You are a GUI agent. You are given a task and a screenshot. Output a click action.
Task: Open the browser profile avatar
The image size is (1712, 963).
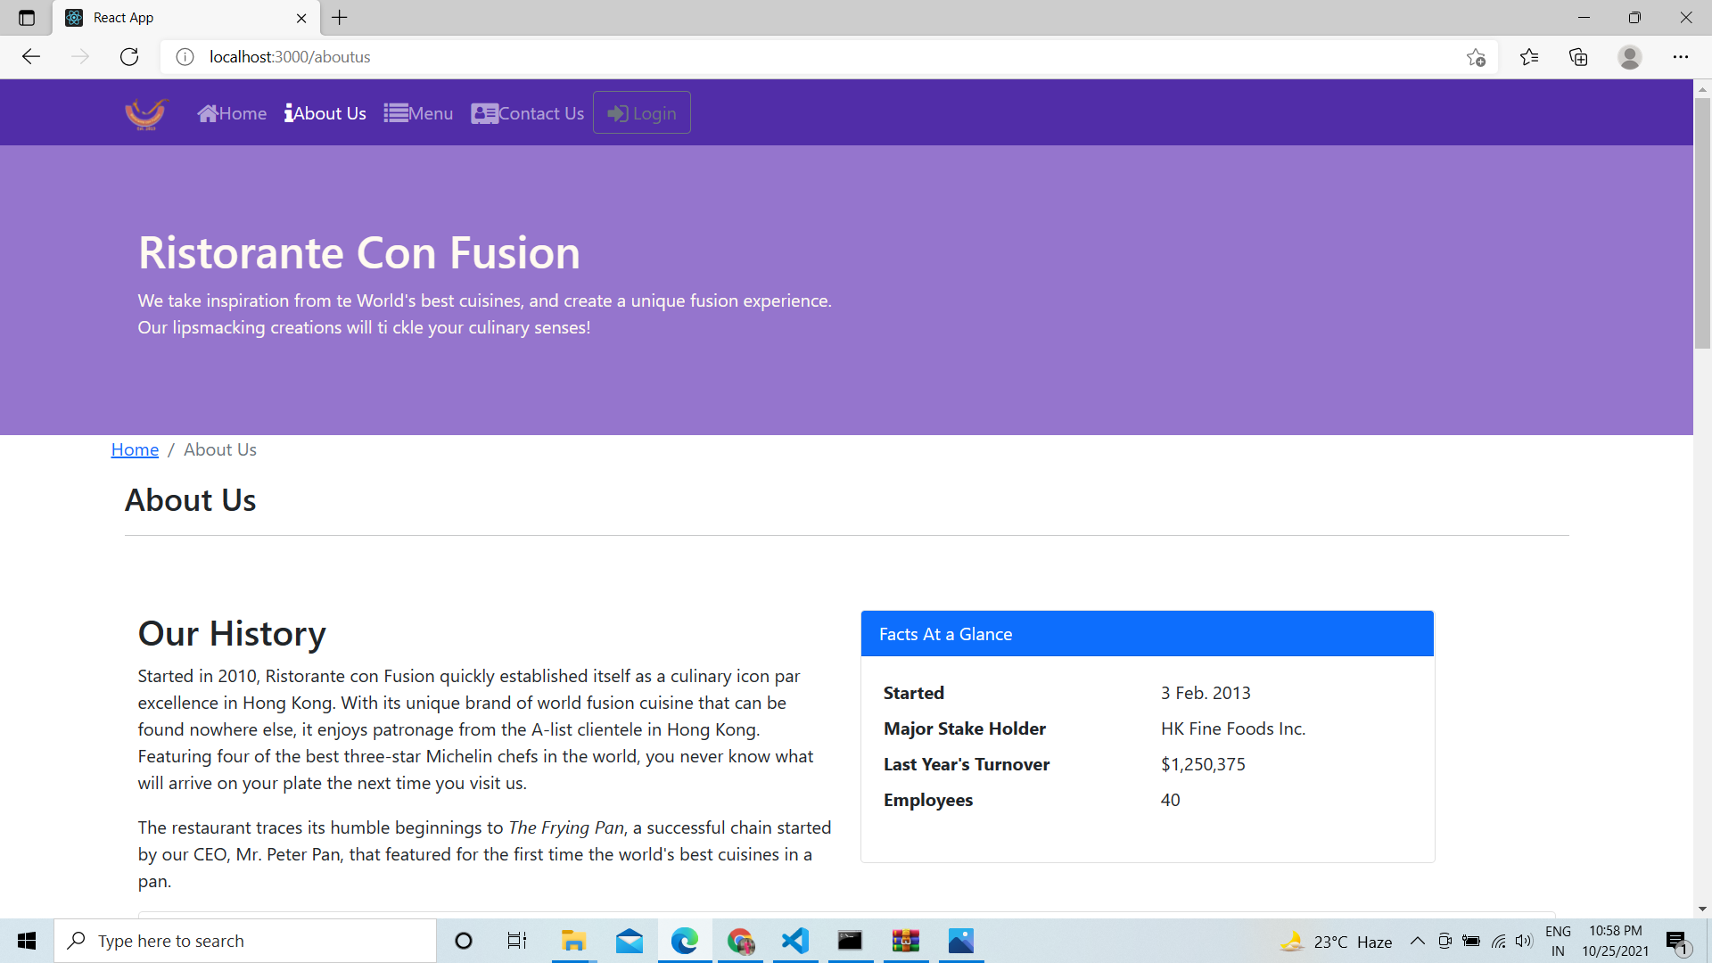point(1630,57)
